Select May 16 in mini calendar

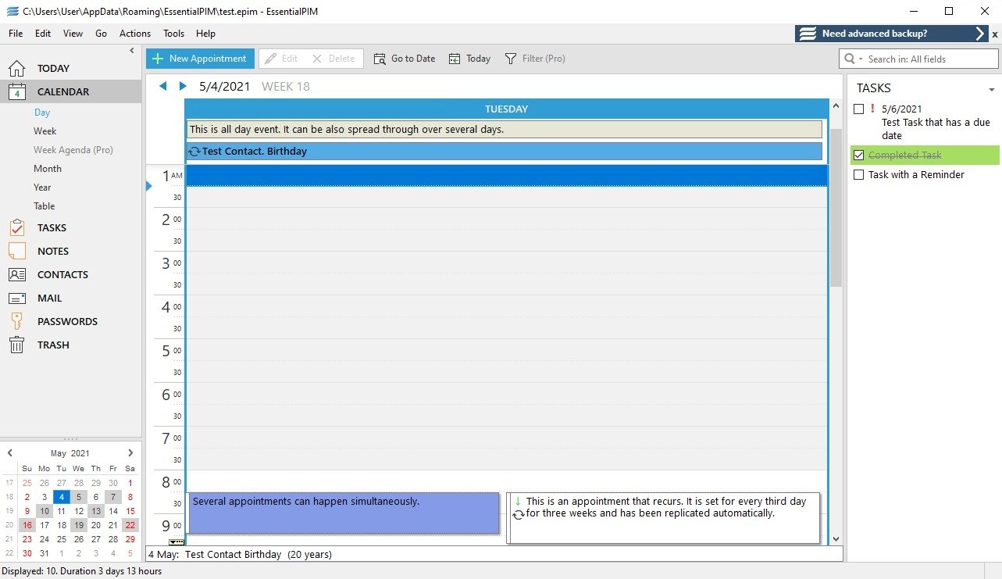pos(27,525)
